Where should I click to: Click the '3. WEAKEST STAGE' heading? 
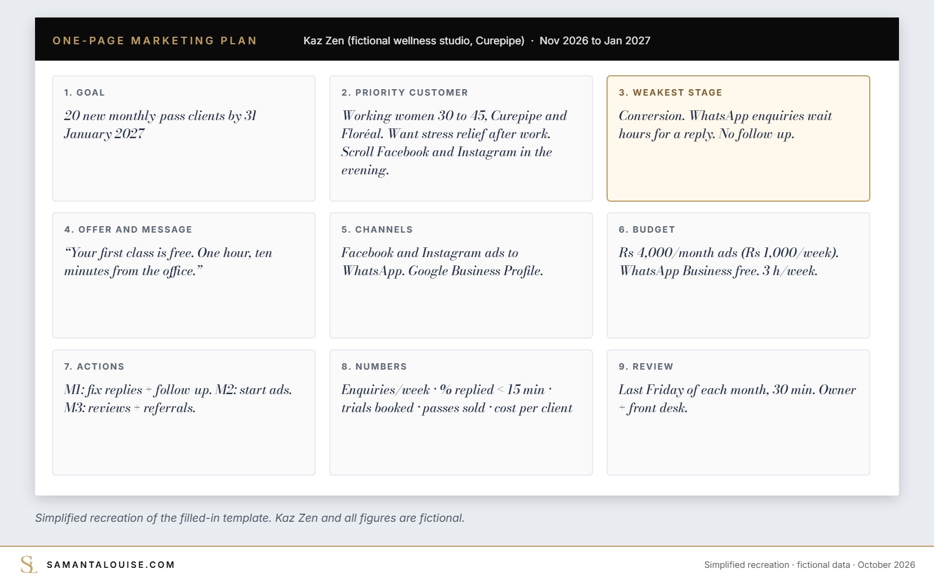coord(670,93)
